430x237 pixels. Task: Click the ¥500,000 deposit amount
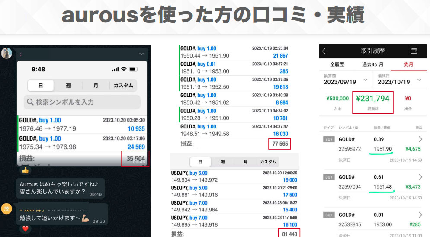point(337,99)
